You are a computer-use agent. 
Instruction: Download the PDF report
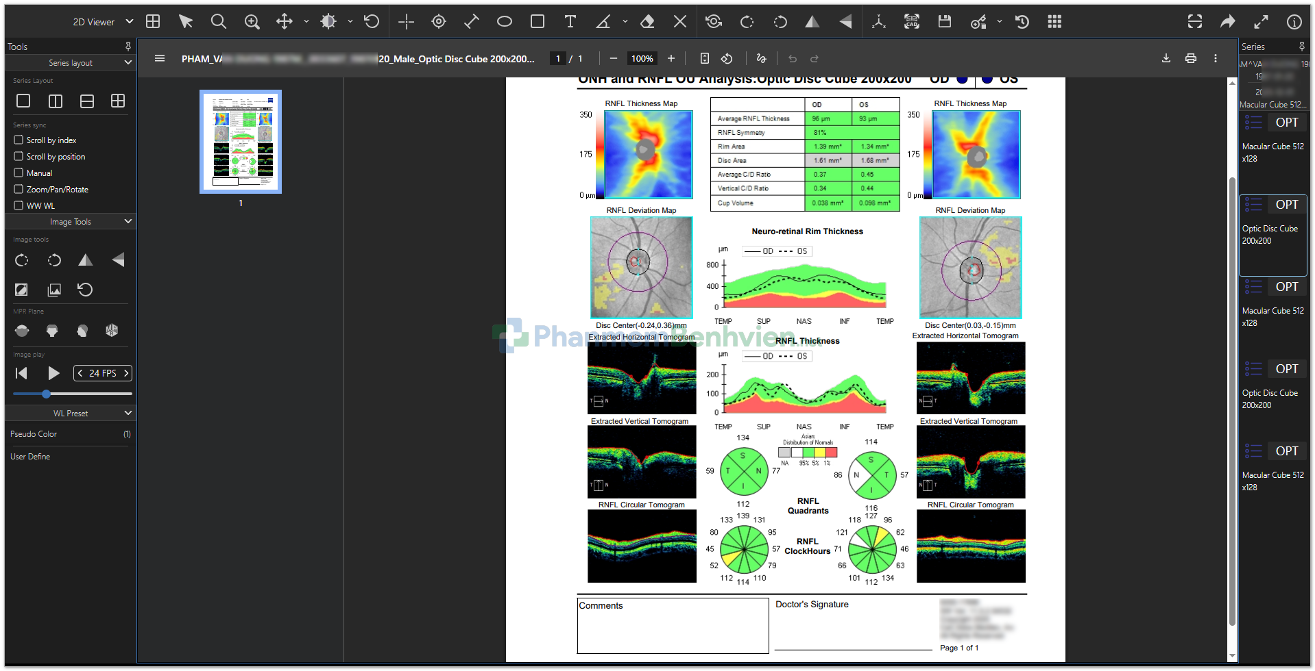click(1166, 59)
